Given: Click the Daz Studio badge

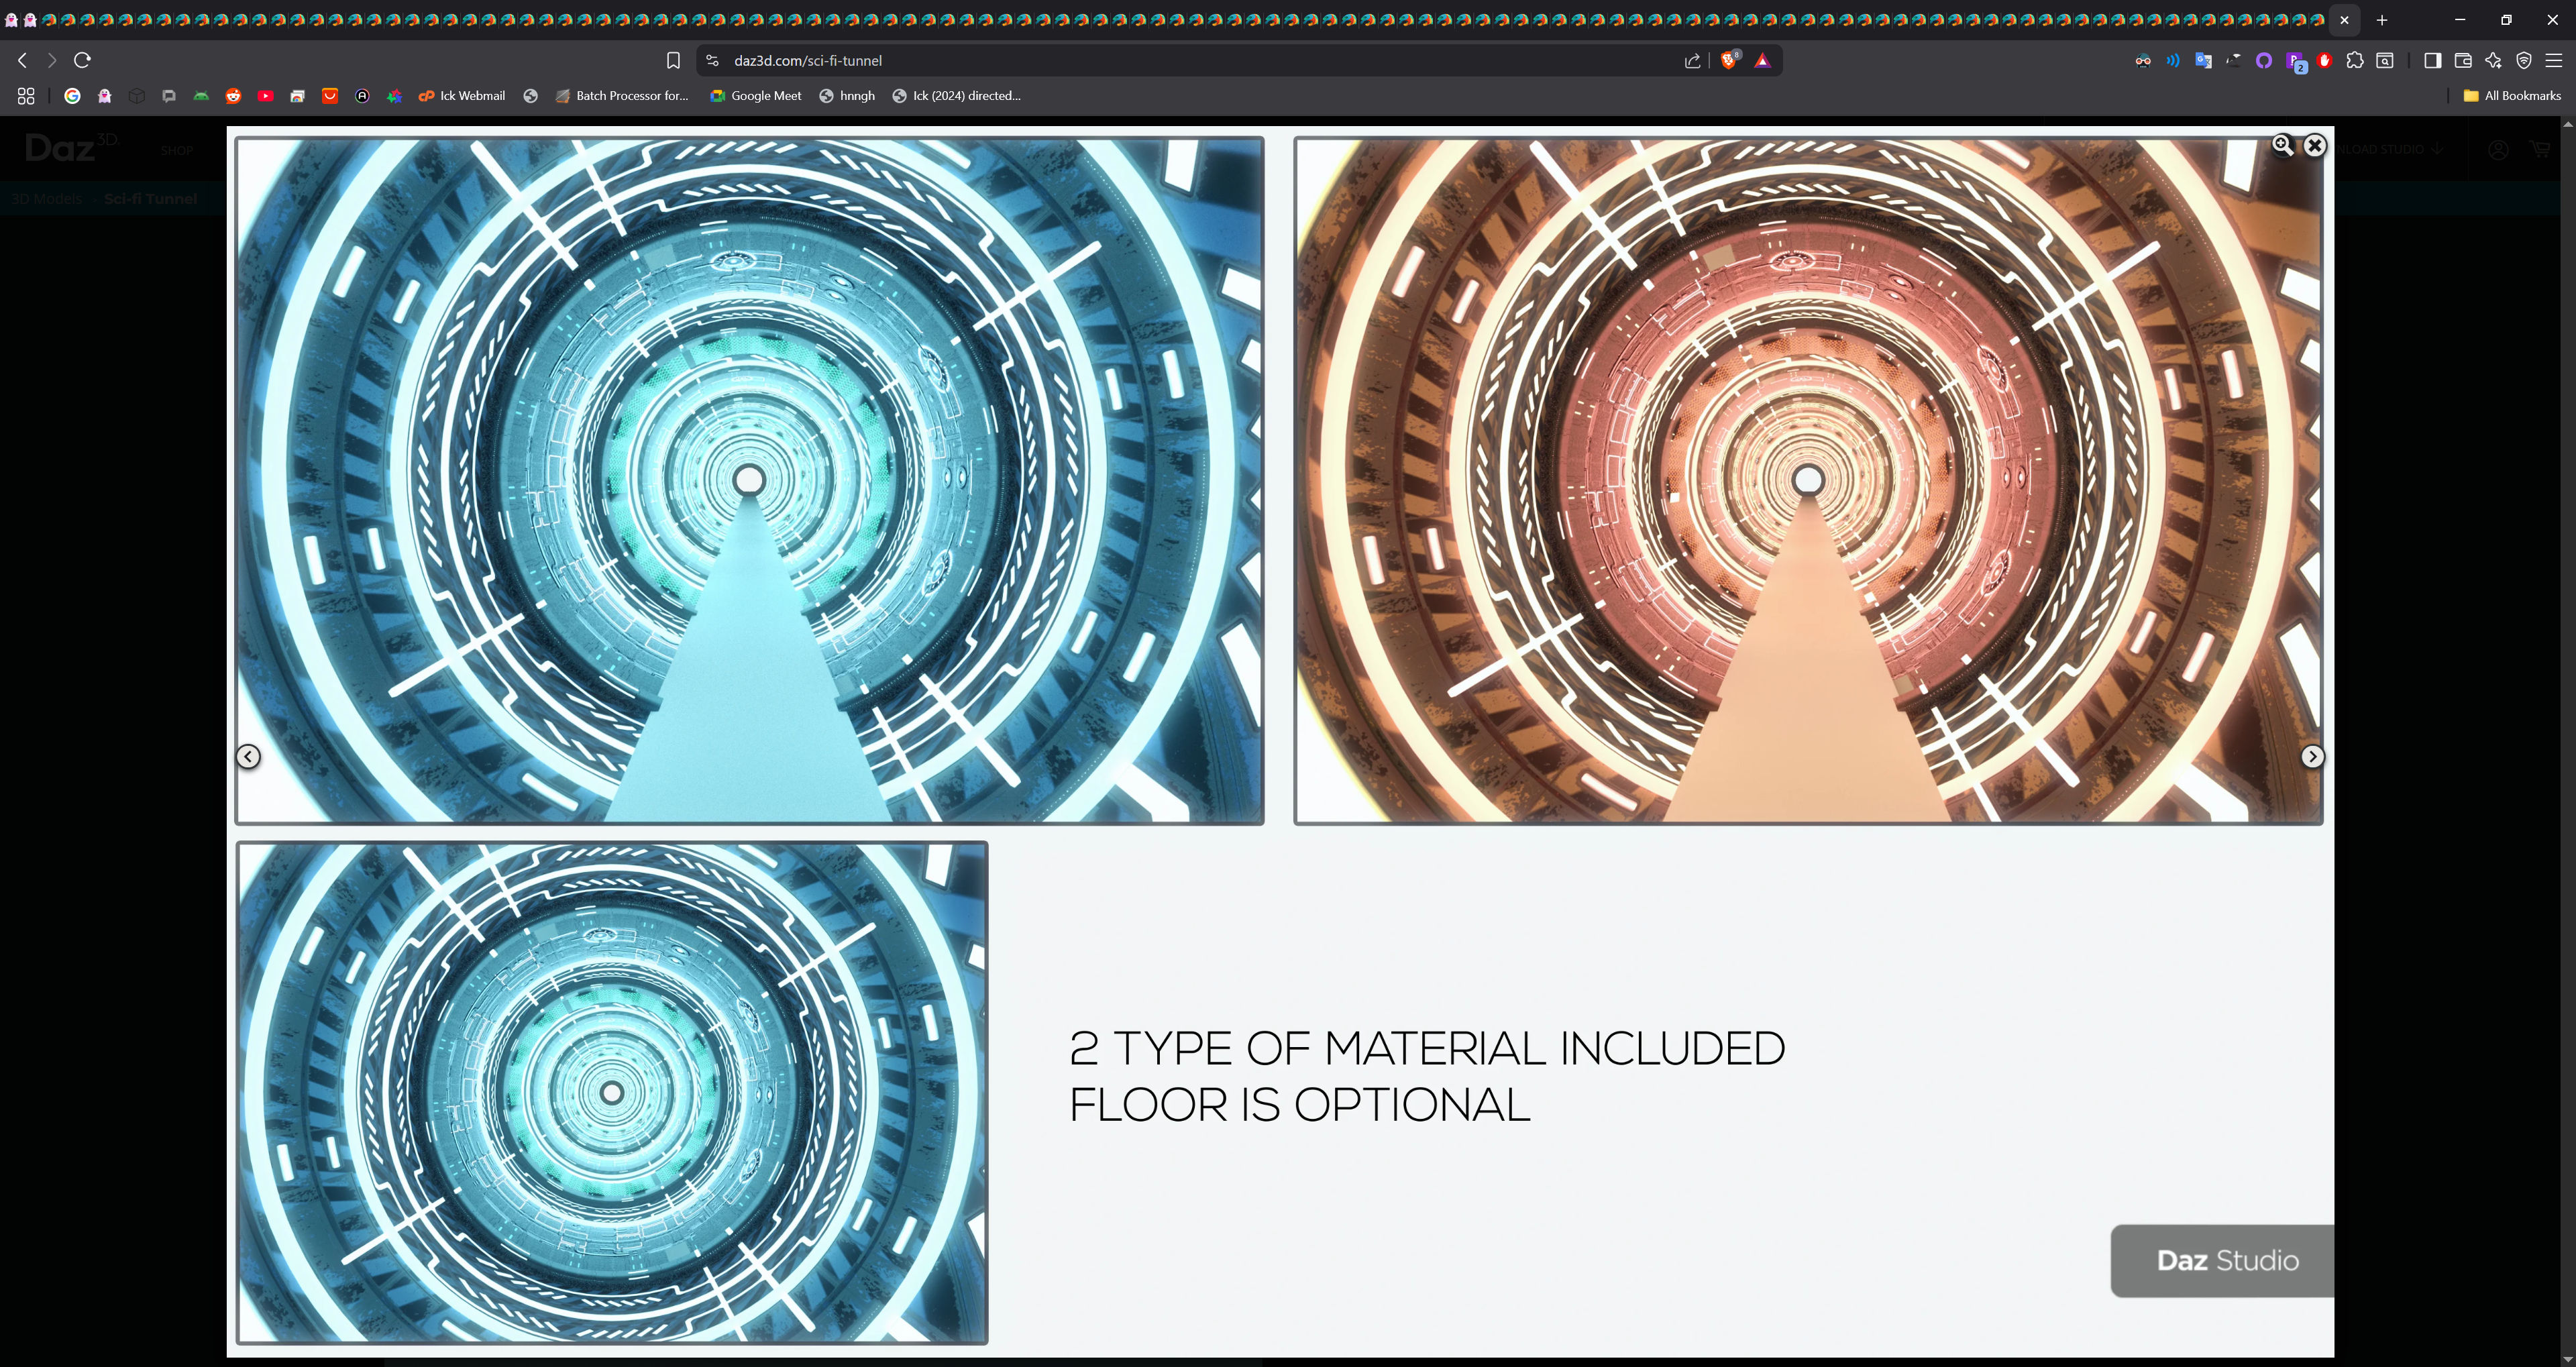Looking at the screenshot, I should click(2222, 1261).
